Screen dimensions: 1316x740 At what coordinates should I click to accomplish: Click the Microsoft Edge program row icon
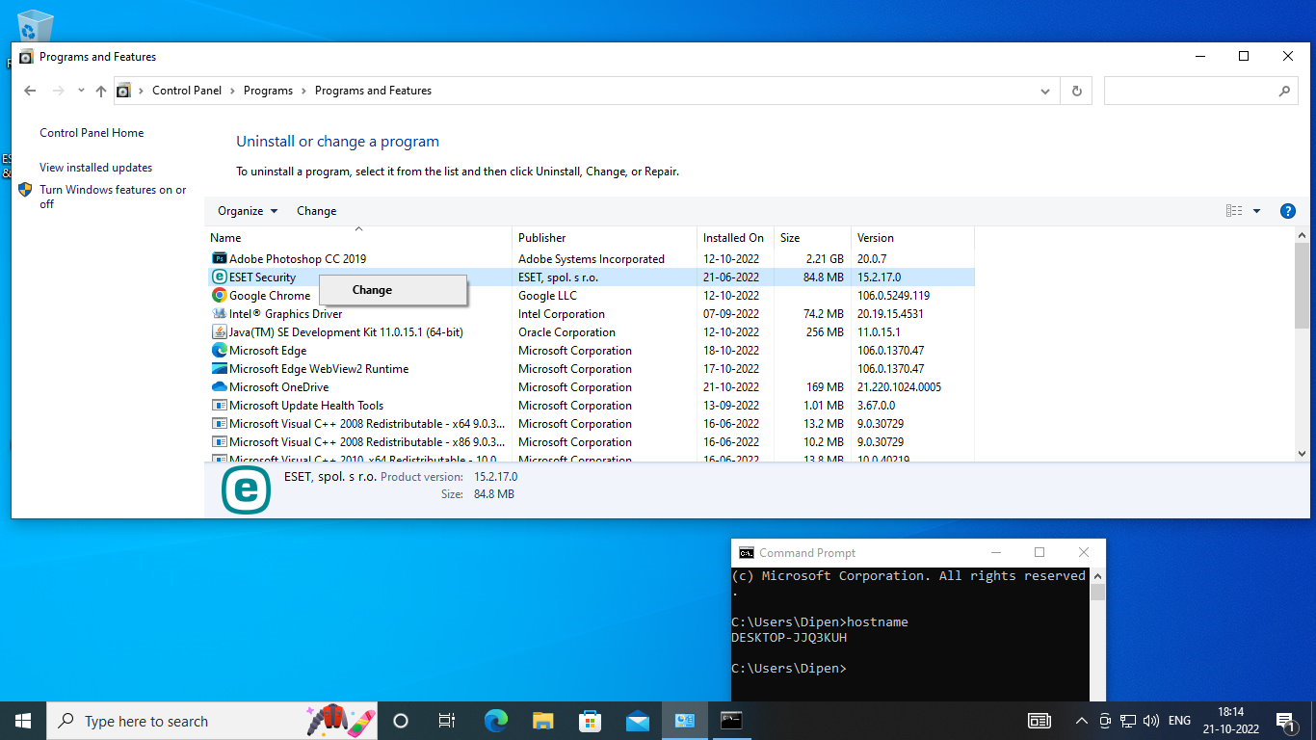pos(219,350)
